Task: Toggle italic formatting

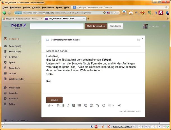Action: (68, 106)
